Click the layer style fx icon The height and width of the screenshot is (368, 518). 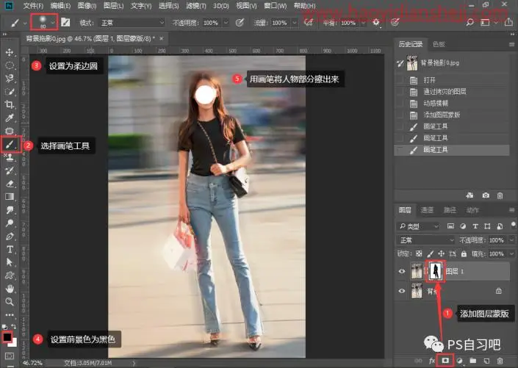(432, 361)
